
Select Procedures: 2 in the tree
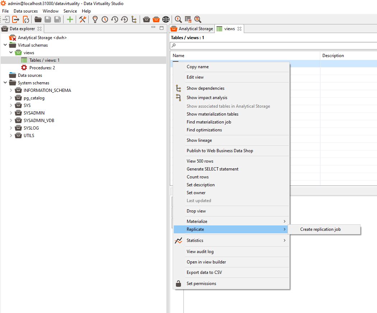coord(42,68)
